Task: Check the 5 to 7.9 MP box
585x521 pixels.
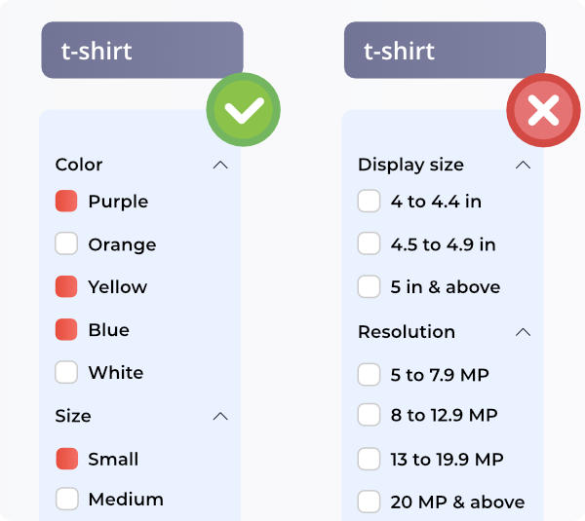Action: click(369, 375)
